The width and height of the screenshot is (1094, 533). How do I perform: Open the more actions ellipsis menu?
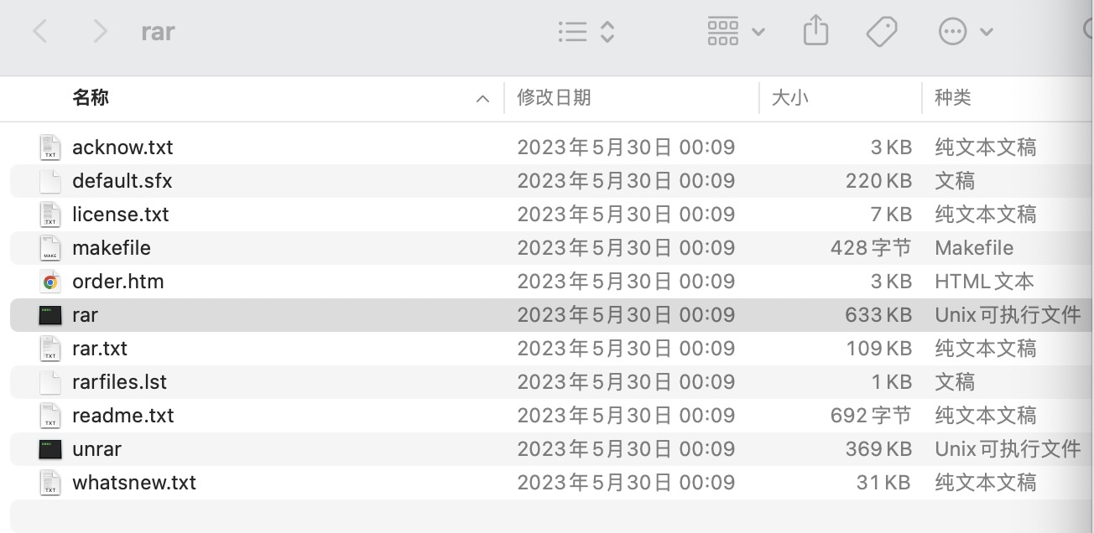click(x=965, y=32)
